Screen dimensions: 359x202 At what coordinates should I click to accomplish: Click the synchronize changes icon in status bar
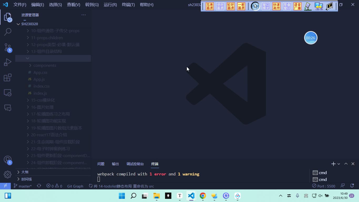click(x=39, y=186)
